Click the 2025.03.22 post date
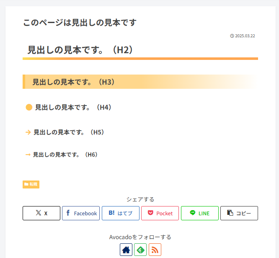 [245, 36]
